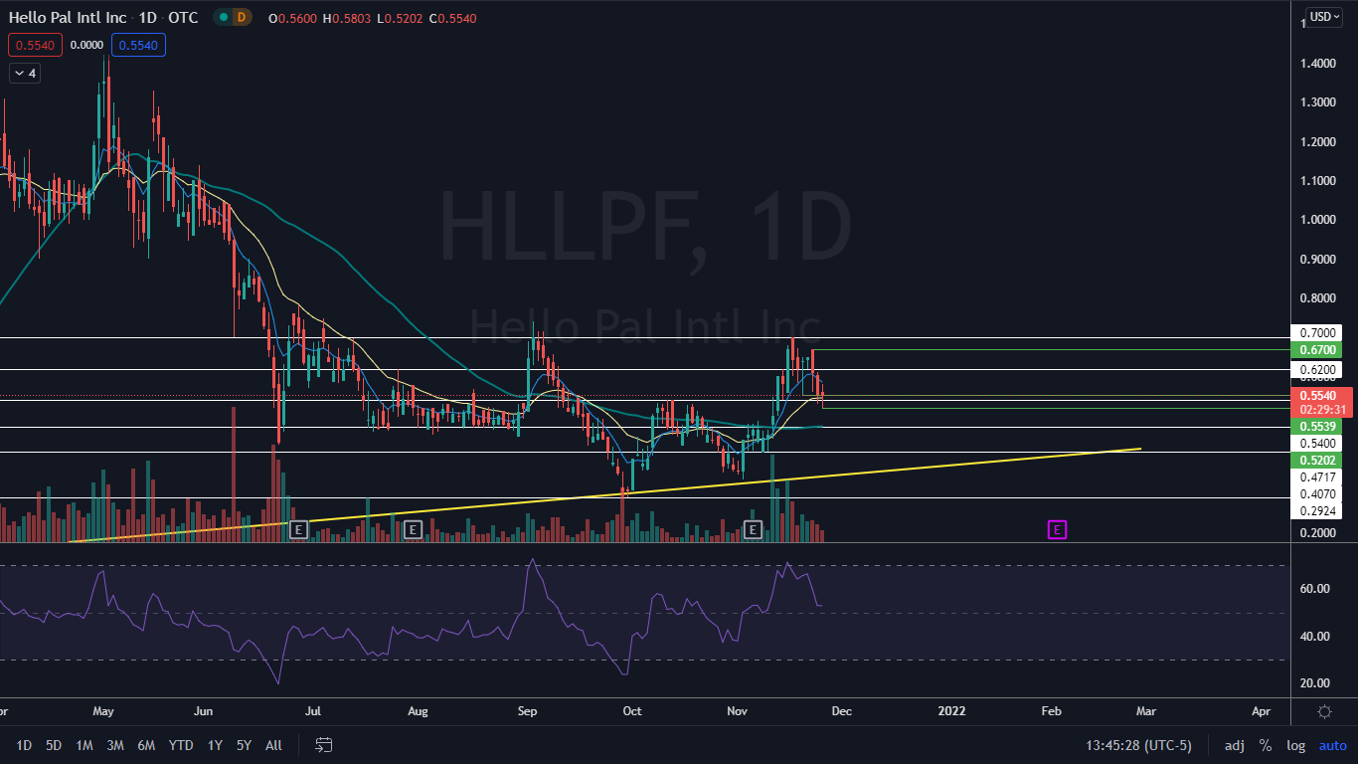Image resolution: width=1358 pixels, height=764 pixels.
Task: Toggle auto scale
Action: coord(1332,745)
